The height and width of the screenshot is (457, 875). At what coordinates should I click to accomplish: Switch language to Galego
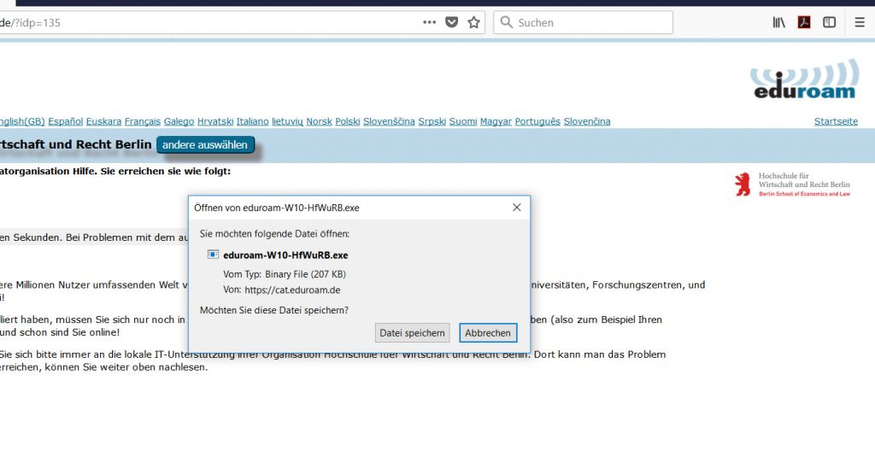click(179, 121)
